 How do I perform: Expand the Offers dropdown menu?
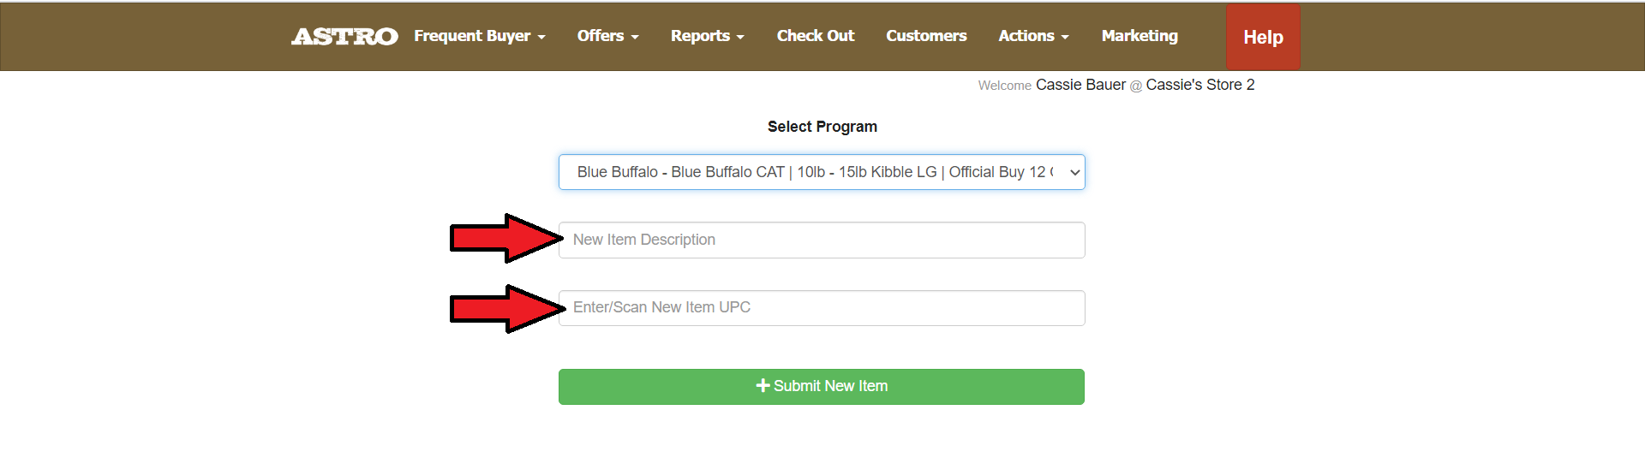607,36
